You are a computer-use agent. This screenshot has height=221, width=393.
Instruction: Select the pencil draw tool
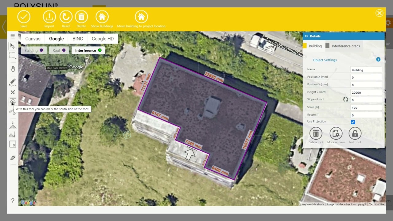pyautogui.click(x=13, y=82)
